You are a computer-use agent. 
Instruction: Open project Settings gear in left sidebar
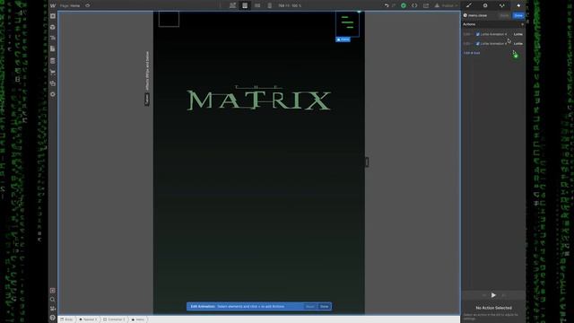(x=53, y=94)
